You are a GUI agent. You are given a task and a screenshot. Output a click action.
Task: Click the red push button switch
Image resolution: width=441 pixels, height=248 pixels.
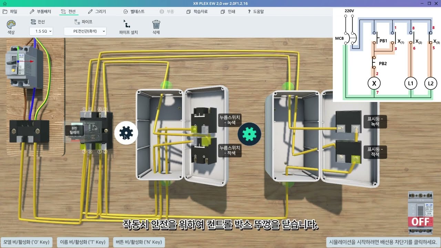pyautogui.click(x=204, y=151)
